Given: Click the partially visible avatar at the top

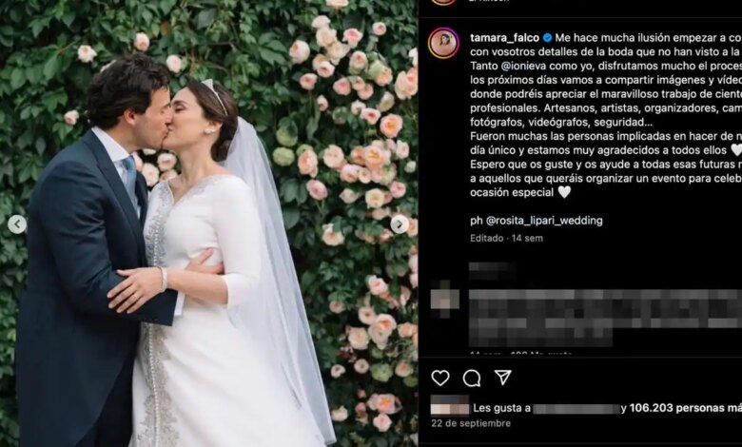Looking at the screenshot, I should click(x=443, y=2).
